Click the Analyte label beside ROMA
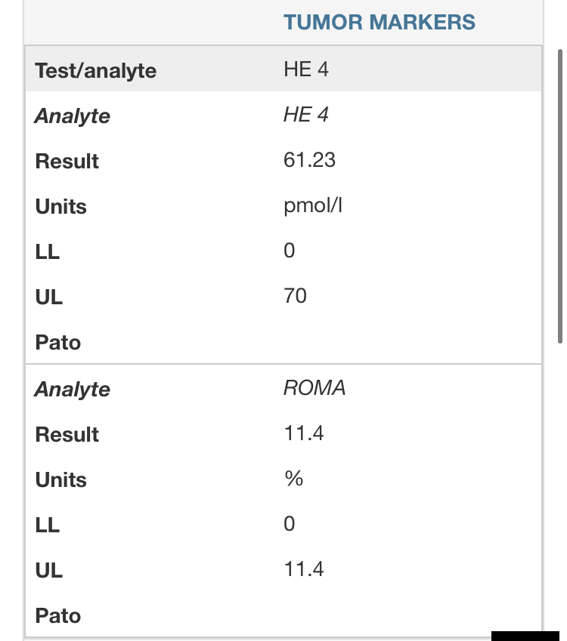This screenshot has width=567, height=641. 73,390
